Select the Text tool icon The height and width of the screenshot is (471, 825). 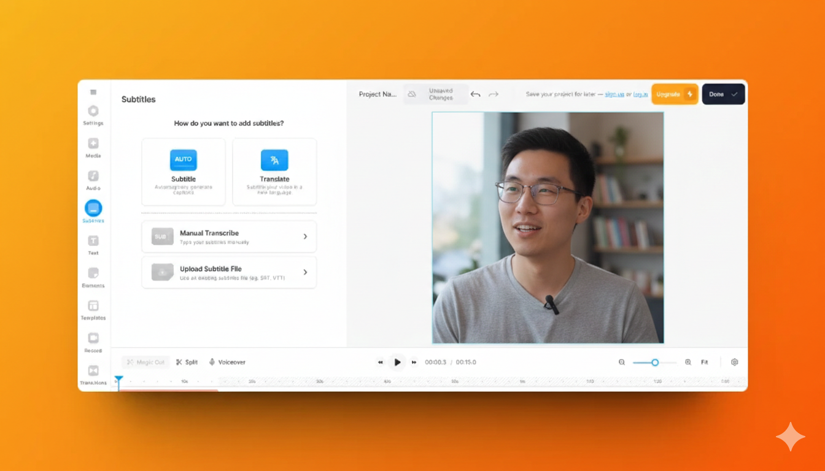[x=93, y=241]
